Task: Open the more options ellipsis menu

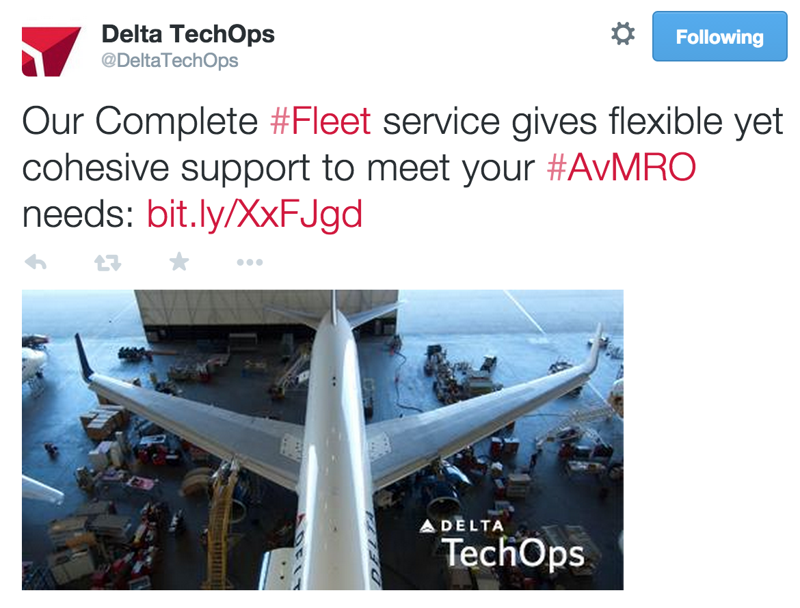Action: (250, 262)
